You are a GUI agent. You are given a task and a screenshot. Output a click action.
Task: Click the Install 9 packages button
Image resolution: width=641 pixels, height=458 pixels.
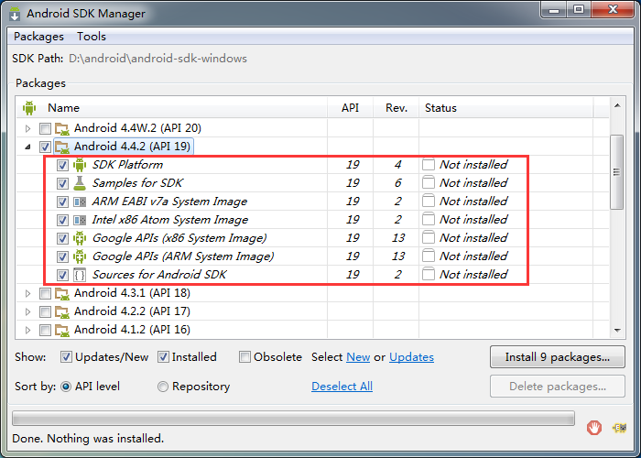coord(557,356)
